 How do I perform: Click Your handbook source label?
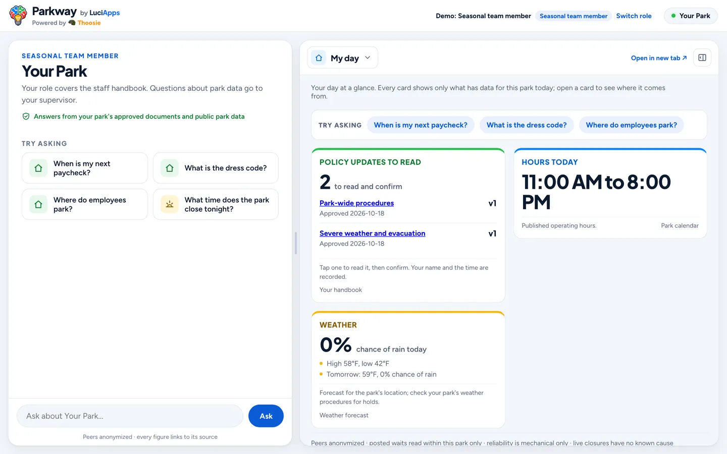341,290
